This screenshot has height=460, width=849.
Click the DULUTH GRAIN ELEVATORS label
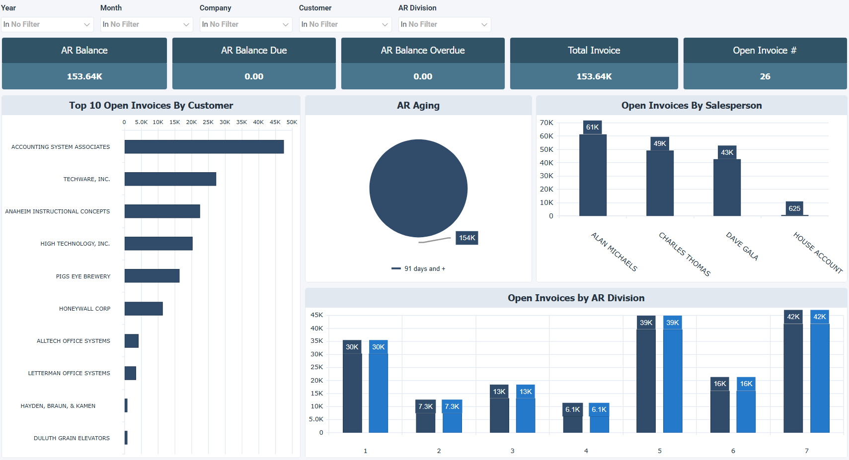72,438
